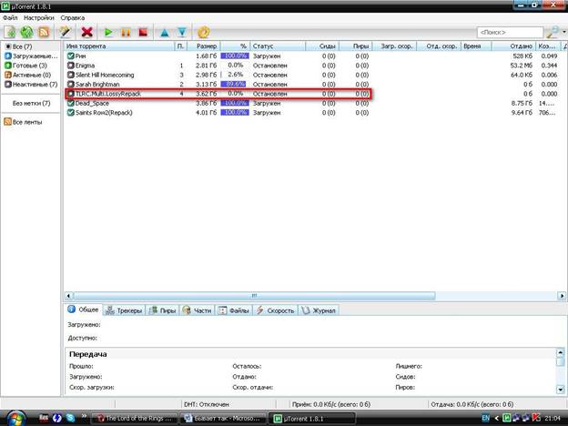568x426 pixels.
Task: Open Все ленты RSS feeds item
Action: click(x=23, y=122)
